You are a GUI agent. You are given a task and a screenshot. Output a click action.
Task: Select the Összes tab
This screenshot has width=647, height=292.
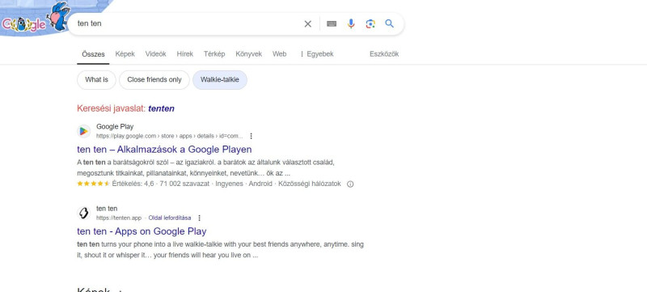(x=93, y=54)
